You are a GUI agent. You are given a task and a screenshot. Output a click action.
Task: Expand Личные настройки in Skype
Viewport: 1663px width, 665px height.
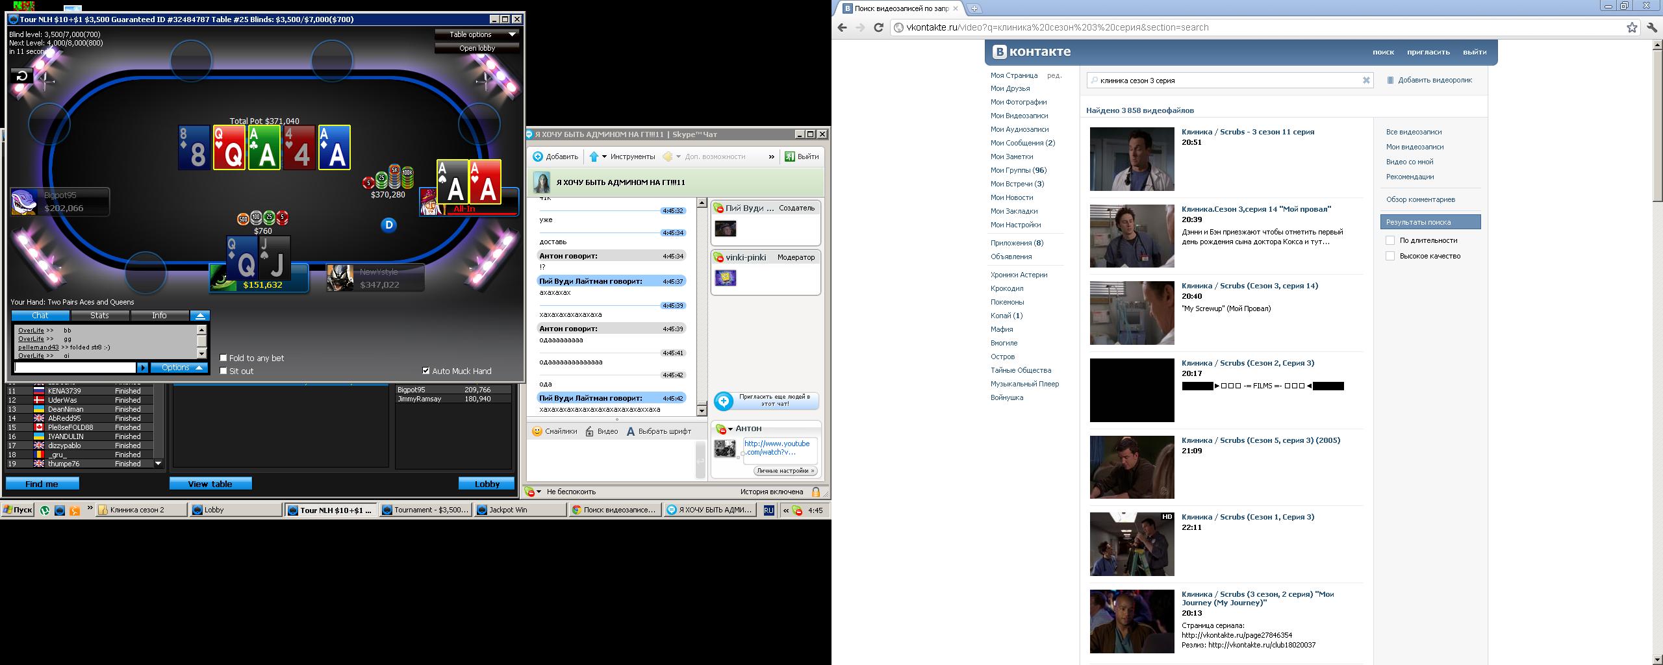click(785, 471)
